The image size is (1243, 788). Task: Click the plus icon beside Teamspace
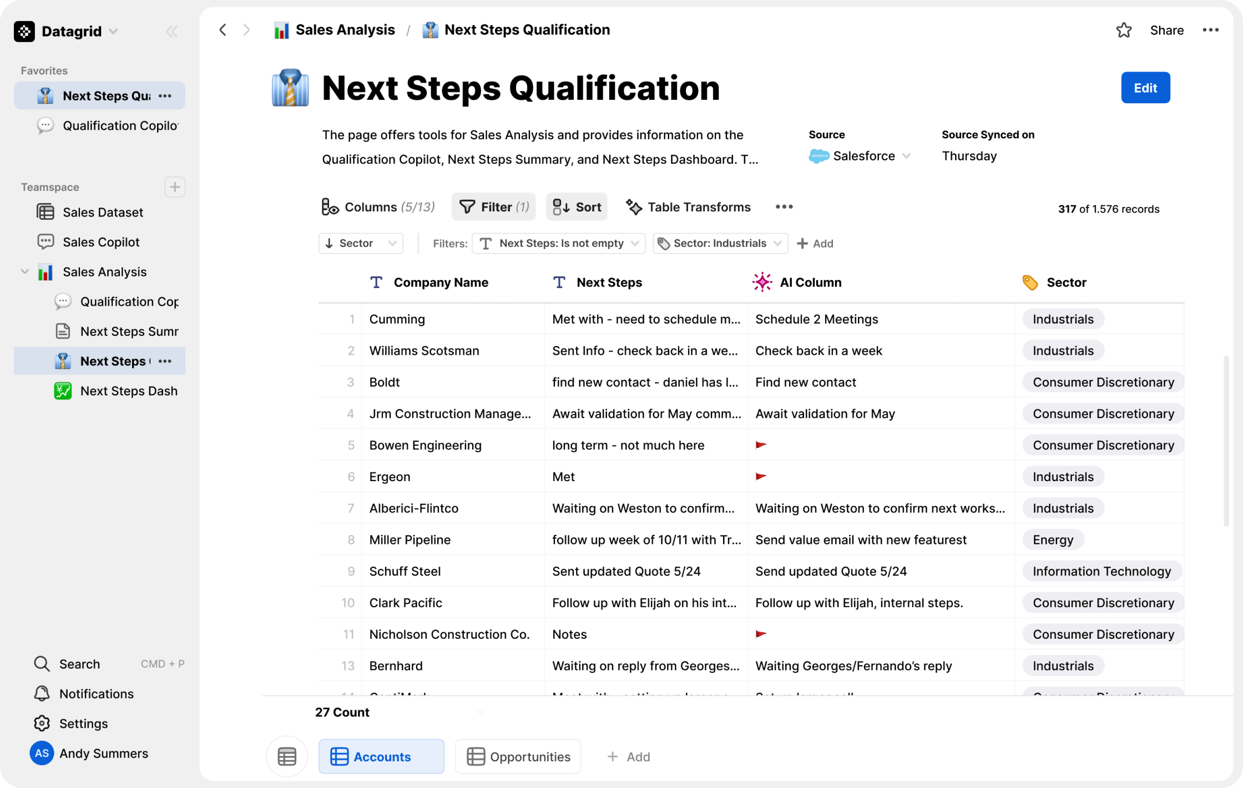175,187
